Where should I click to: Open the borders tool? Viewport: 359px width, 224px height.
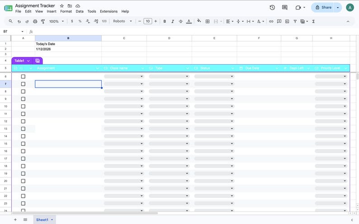pos(208,21)
